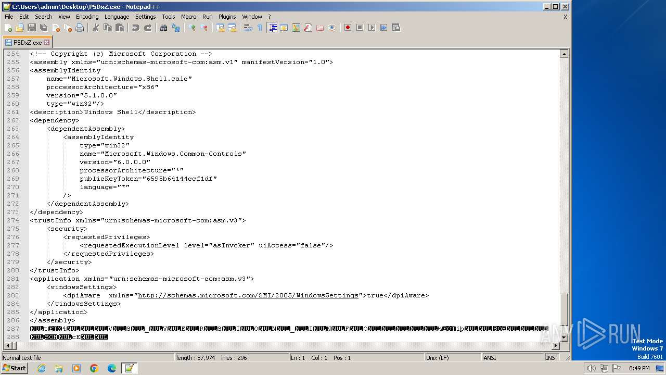Viewport: 666px width, 375px height.
Task: Toggle Word Wrap in the toolbar
Action: 248,28
